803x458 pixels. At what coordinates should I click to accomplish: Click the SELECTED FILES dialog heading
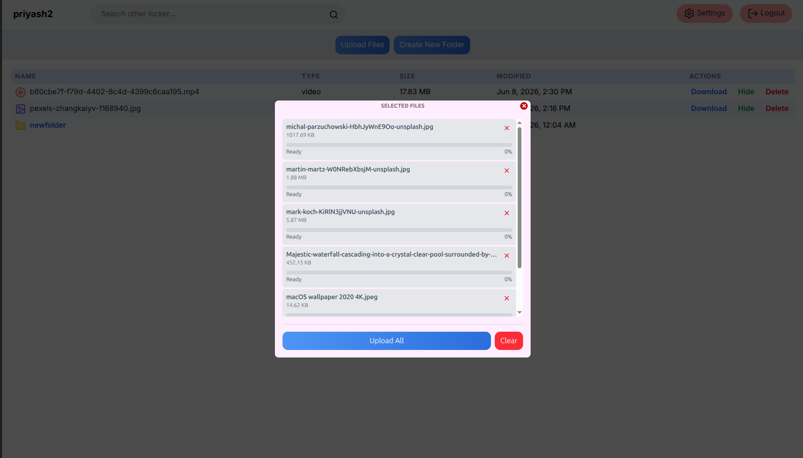click(x=403, y=106)
